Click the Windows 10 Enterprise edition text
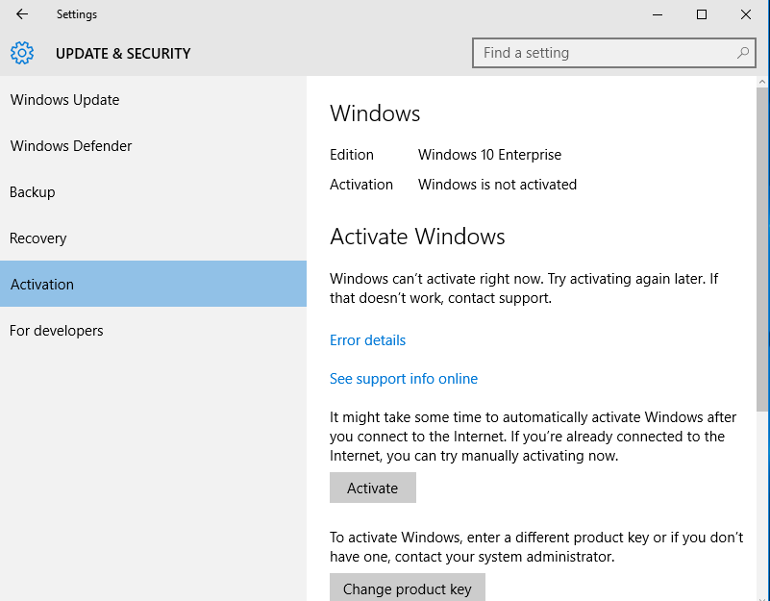This screenshot has width=770, height=601. click(x=489, y=155)
